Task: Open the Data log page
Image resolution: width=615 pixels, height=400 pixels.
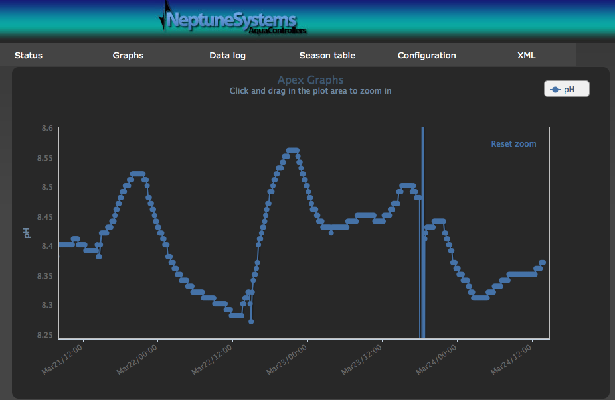Action: tap(227, 56)
